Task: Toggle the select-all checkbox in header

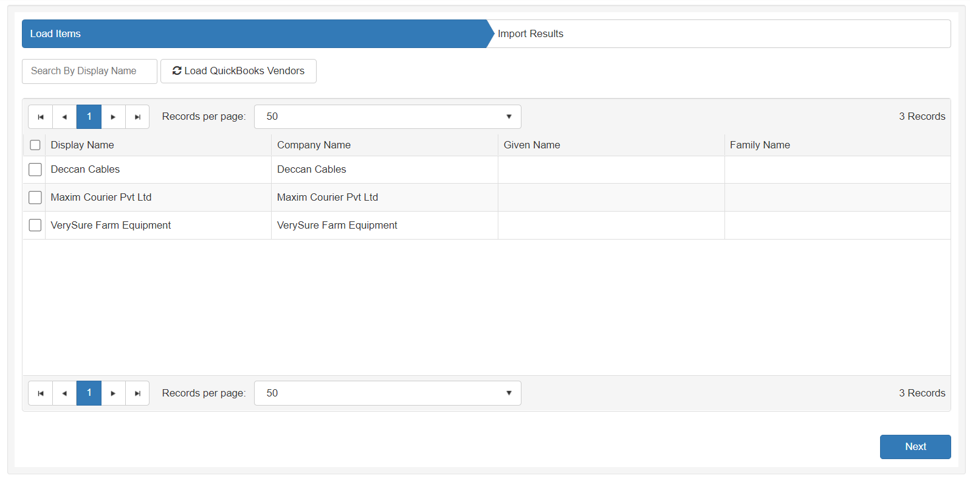Action: [x=35, y=145]
